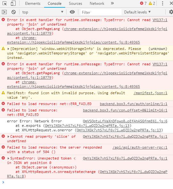Clear the console with the ban icon

[13, 12]
